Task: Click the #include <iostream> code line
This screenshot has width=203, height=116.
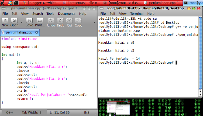Action: click(x=19, y=39)
